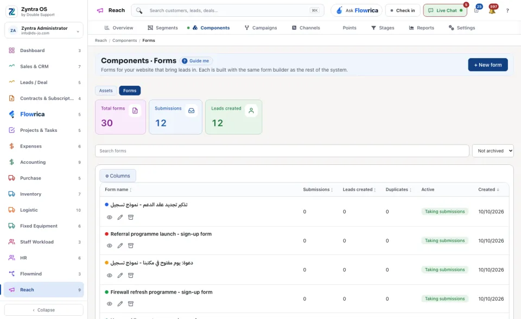
Task: Open the Not archived filter dropdown
Action: click(493, 151)
